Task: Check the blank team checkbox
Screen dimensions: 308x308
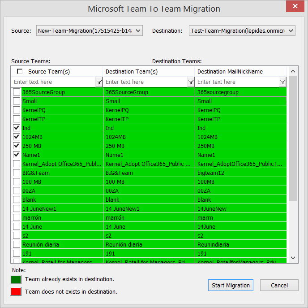Action: tap(17, 200)
